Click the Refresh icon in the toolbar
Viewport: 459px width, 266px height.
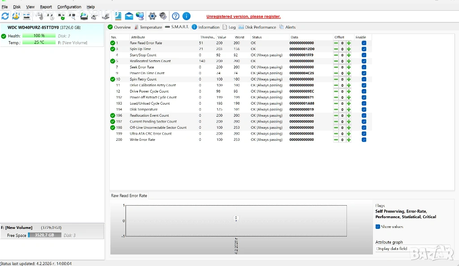5,16
